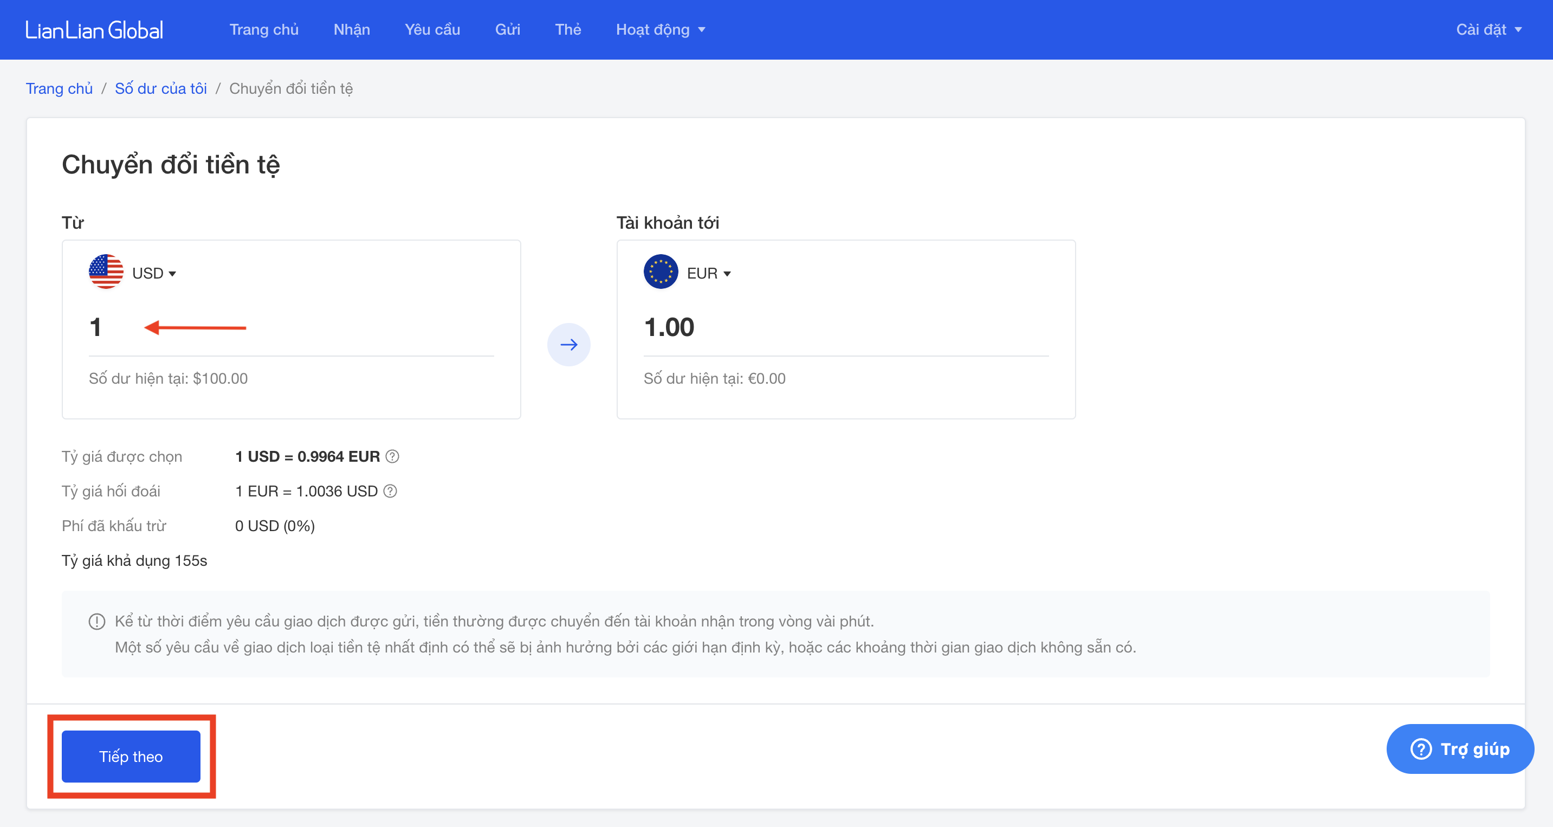Open the Thẻ menu item
Viewport: 1553px width, 827px height.
568,29
